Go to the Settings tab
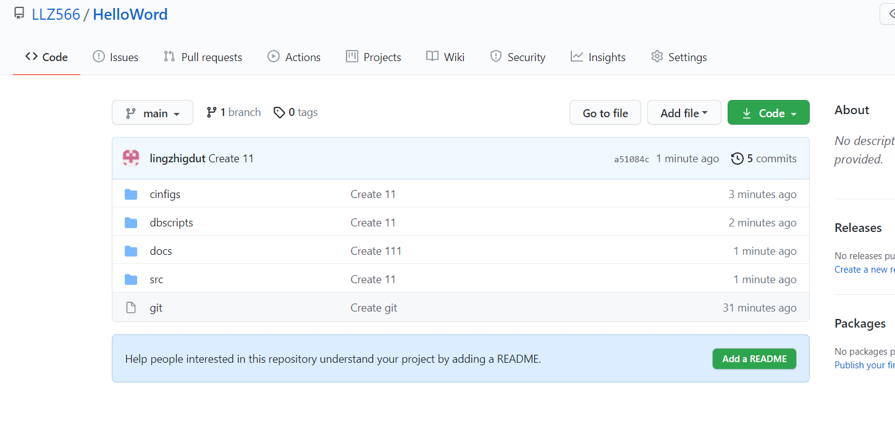 [x=679, y=57]
